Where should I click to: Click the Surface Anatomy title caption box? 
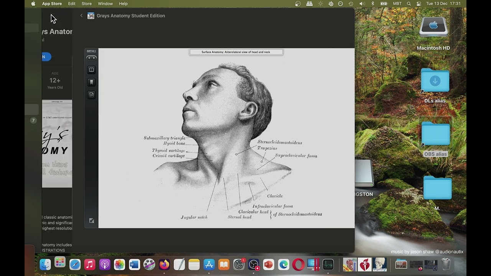click(x=236, y=52)
